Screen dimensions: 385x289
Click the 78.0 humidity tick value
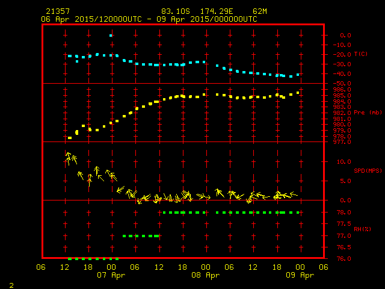pos(343,213)
